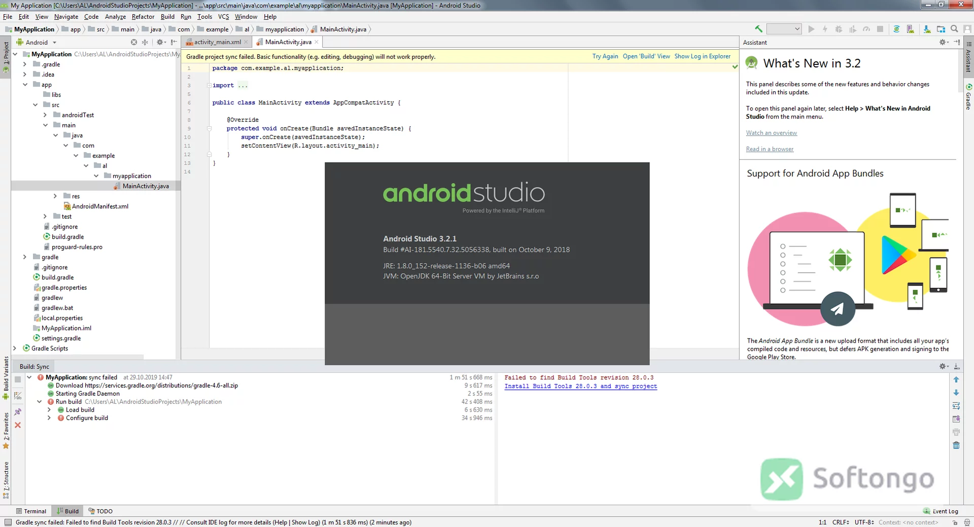Open the Project Structure icon
The image size is (974, 527).
tap(941, 29)
